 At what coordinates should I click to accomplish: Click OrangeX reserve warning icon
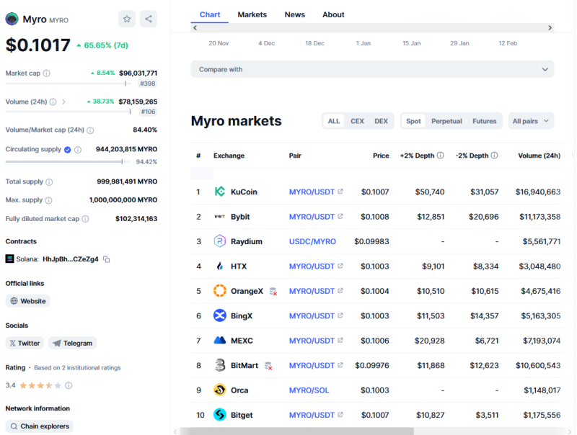coord(273,292)
